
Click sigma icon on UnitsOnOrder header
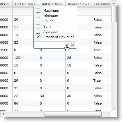click(62, 4)
